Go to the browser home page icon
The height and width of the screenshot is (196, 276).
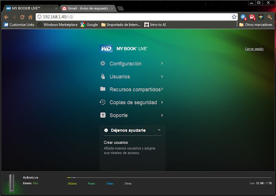[x=30, y=17]
